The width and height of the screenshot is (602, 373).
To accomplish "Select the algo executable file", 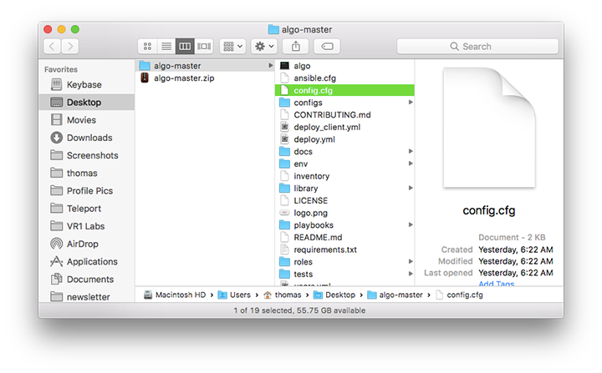I will tap(344, 66).
